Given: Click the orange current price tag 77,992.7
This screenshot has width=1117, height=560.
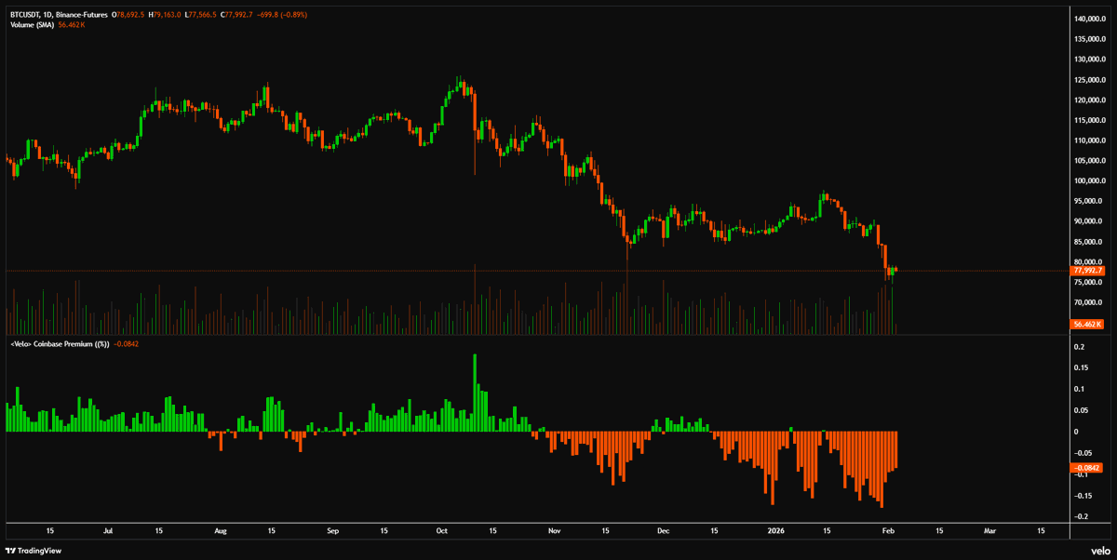Looking at the screenshot, I should click(1086, 271).
